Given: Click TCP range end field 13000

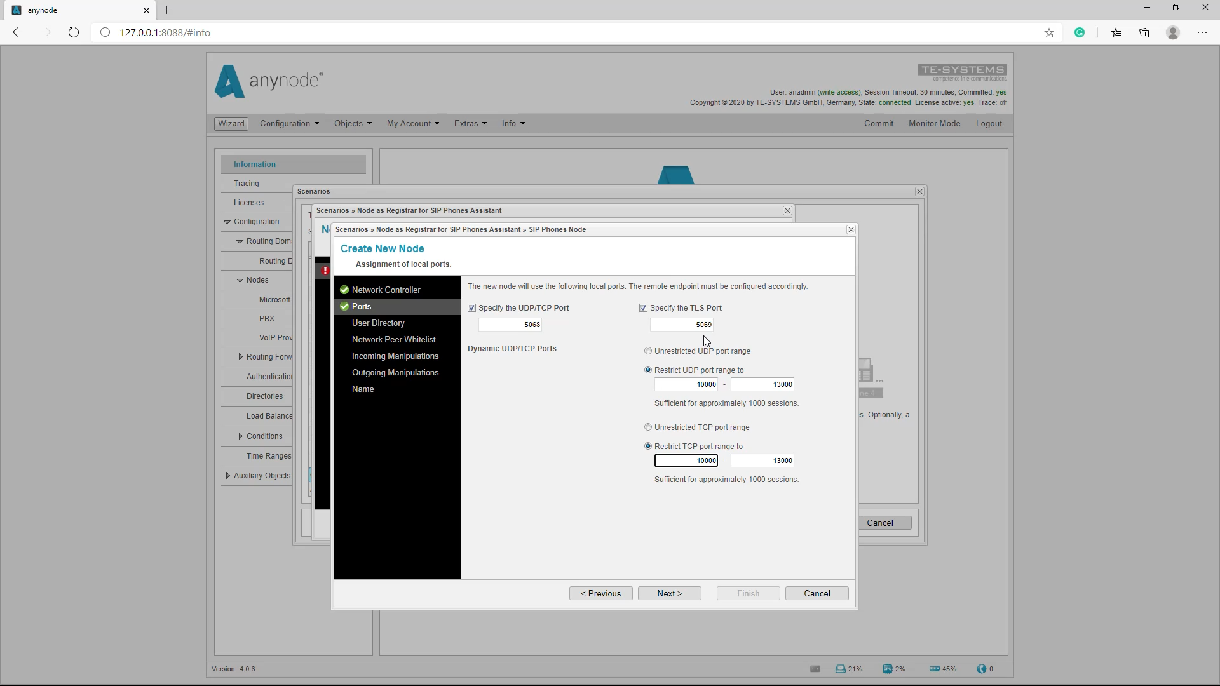Looking at the screenshot, I should (762, 461).
